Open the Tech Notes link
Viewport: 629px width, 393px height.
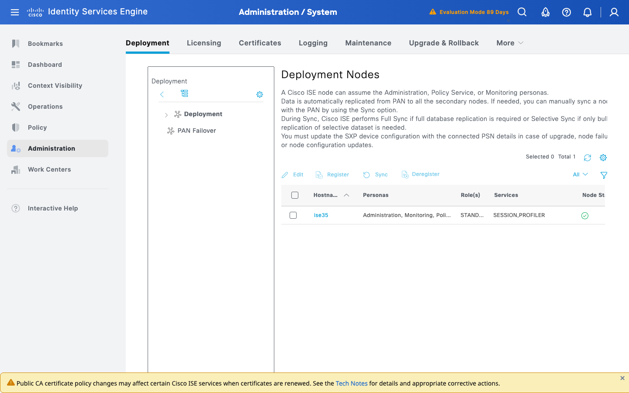pos(352,383)
